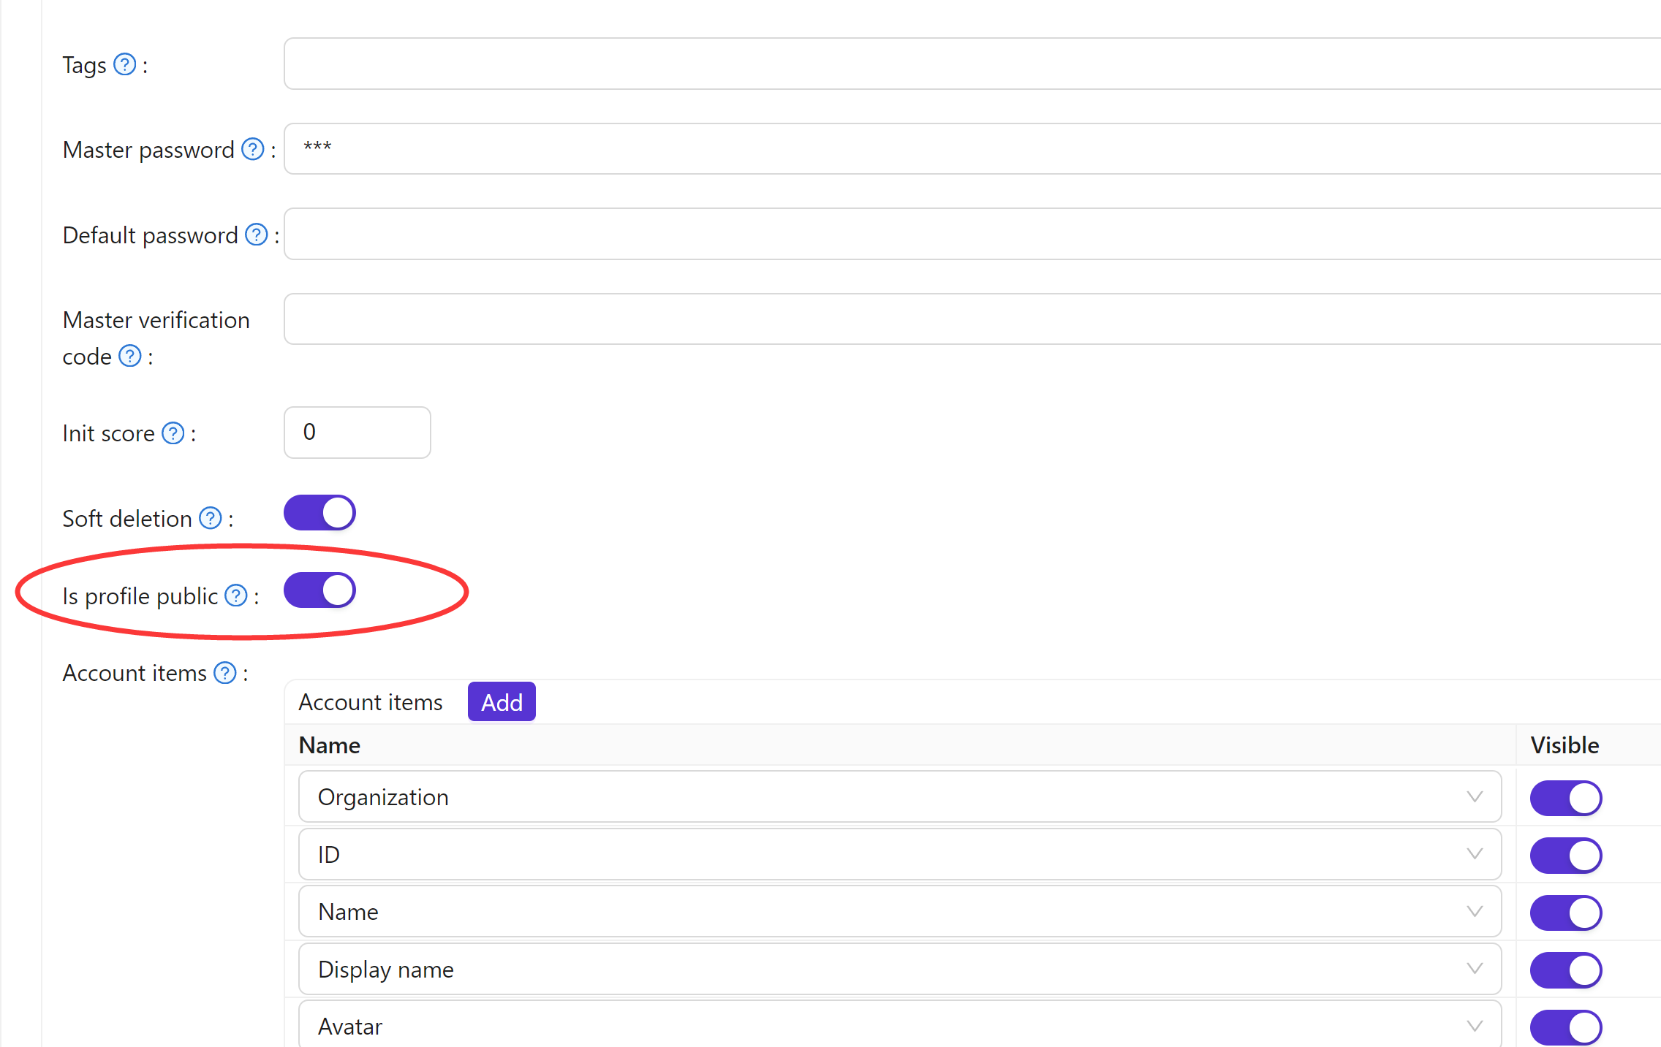1661x1047 pixels.
Task: Disable the Soft deletion switch
Action: click(319, 513)
